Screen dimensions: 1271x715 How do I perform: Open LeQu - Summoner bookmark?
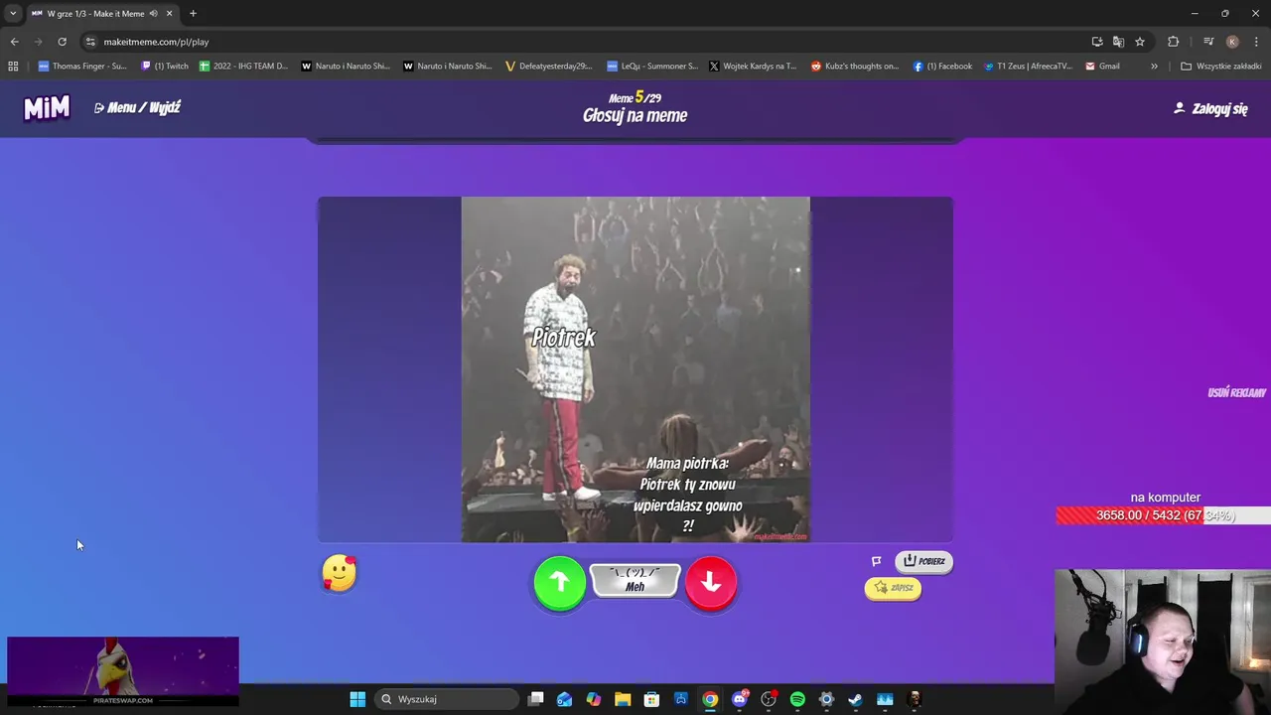652,67
